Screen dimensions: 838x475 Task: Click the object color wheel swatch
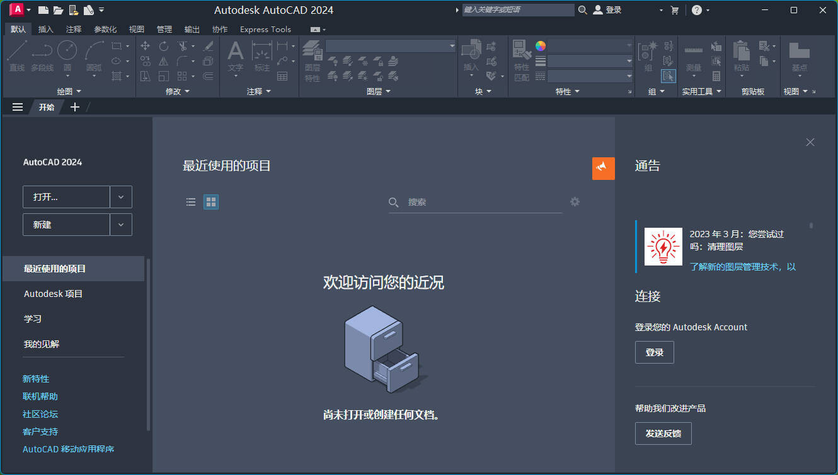[x=541, y=46]
